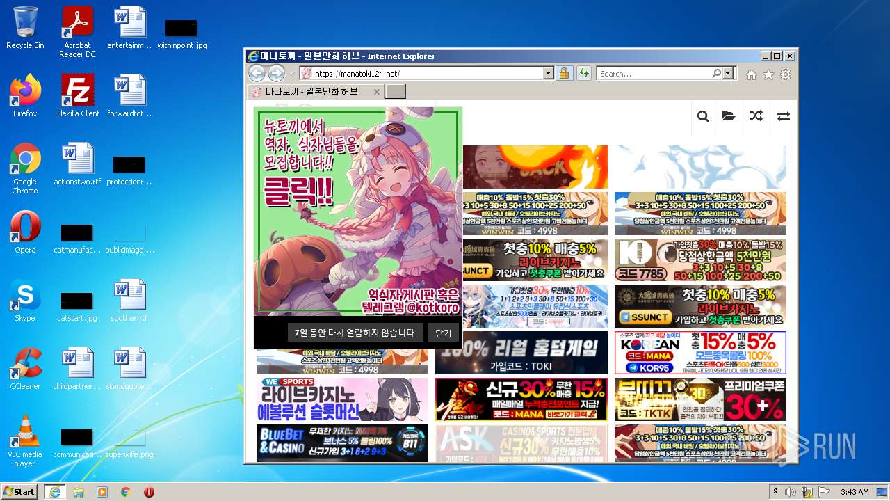Open the TKTK 프리미엄쿠폰 30% banner
890x501 pixels.
700,399
